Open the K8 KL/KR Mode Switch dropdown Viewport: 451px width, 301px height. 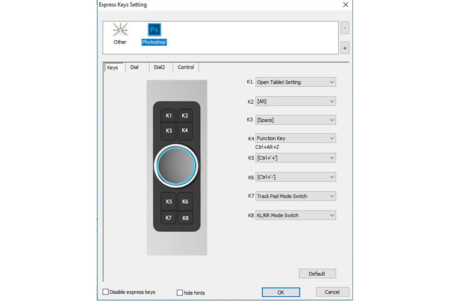pos(296,216)
